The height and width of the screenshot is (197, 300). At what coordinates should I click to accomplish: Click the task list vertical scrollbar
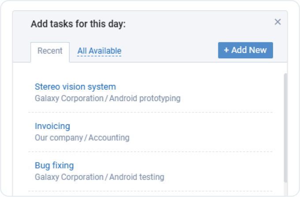point(285,128)
